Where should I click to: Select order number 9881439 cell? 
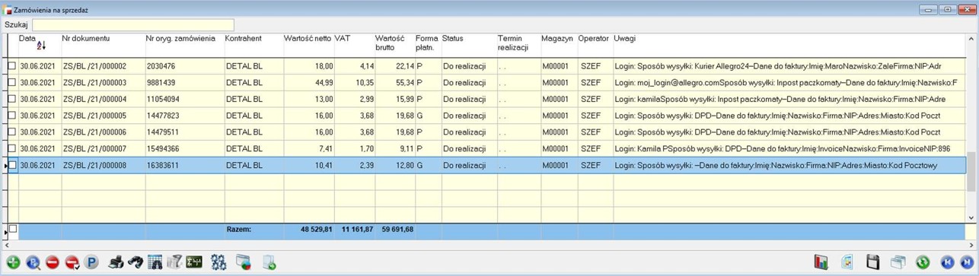click(184, 83)
